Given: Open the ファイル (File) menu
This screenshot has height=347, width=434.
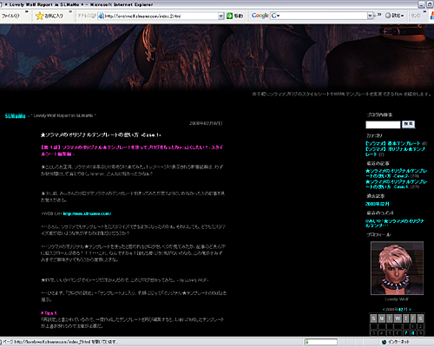Looking at the screenshot, I should (10, 16).
